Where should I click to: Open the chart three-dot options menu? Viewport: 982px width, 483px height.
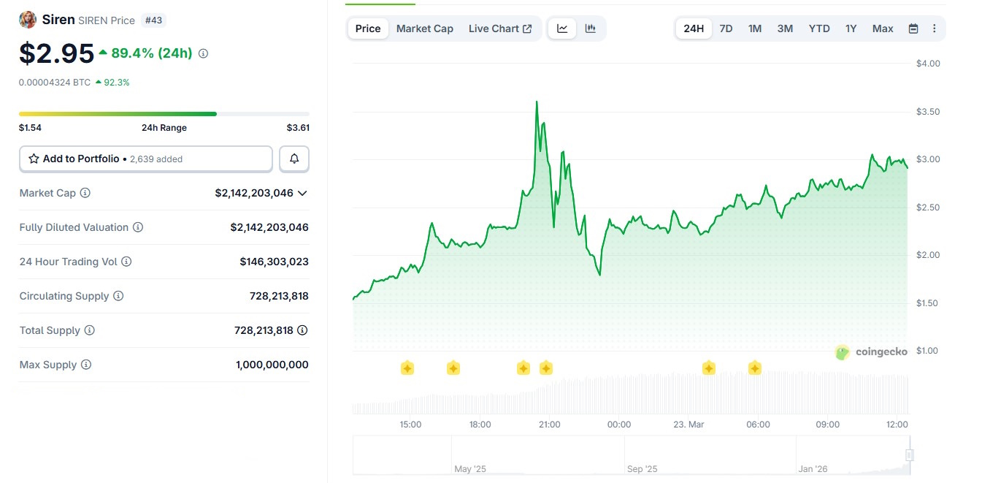[x=934, y=28]
